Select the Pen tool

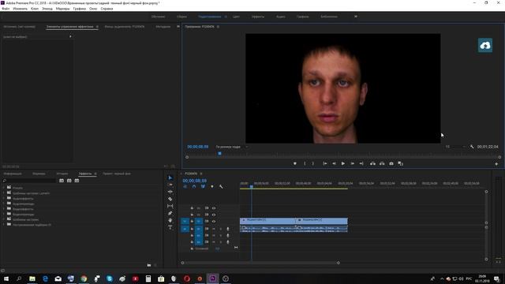pos(170,213)
